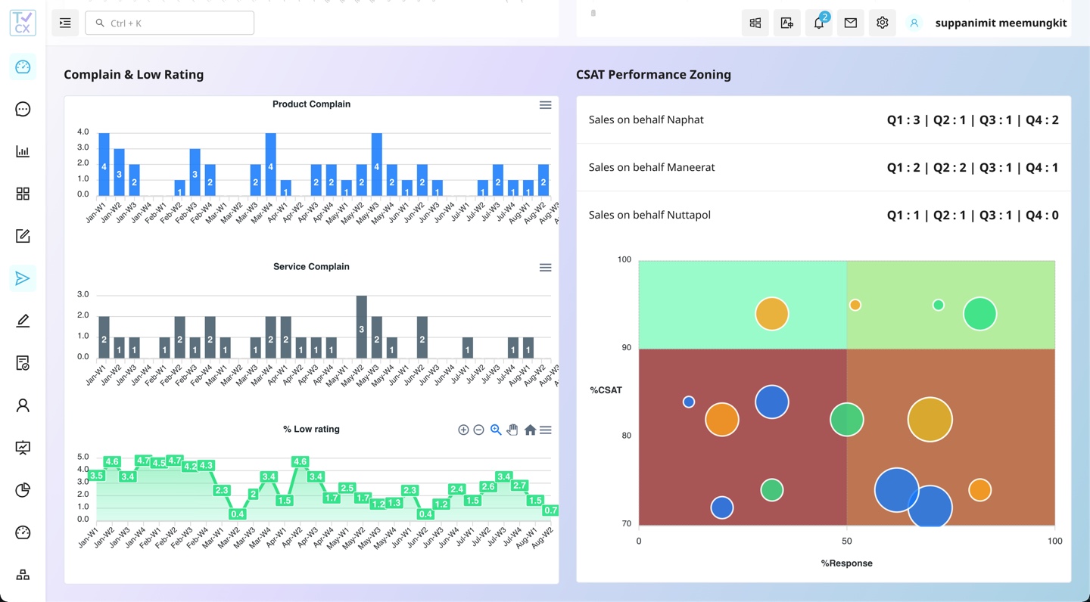Open the Dashboard gauge icon in sidebar
Viewport: 1090px width, 602px height.
22,67
